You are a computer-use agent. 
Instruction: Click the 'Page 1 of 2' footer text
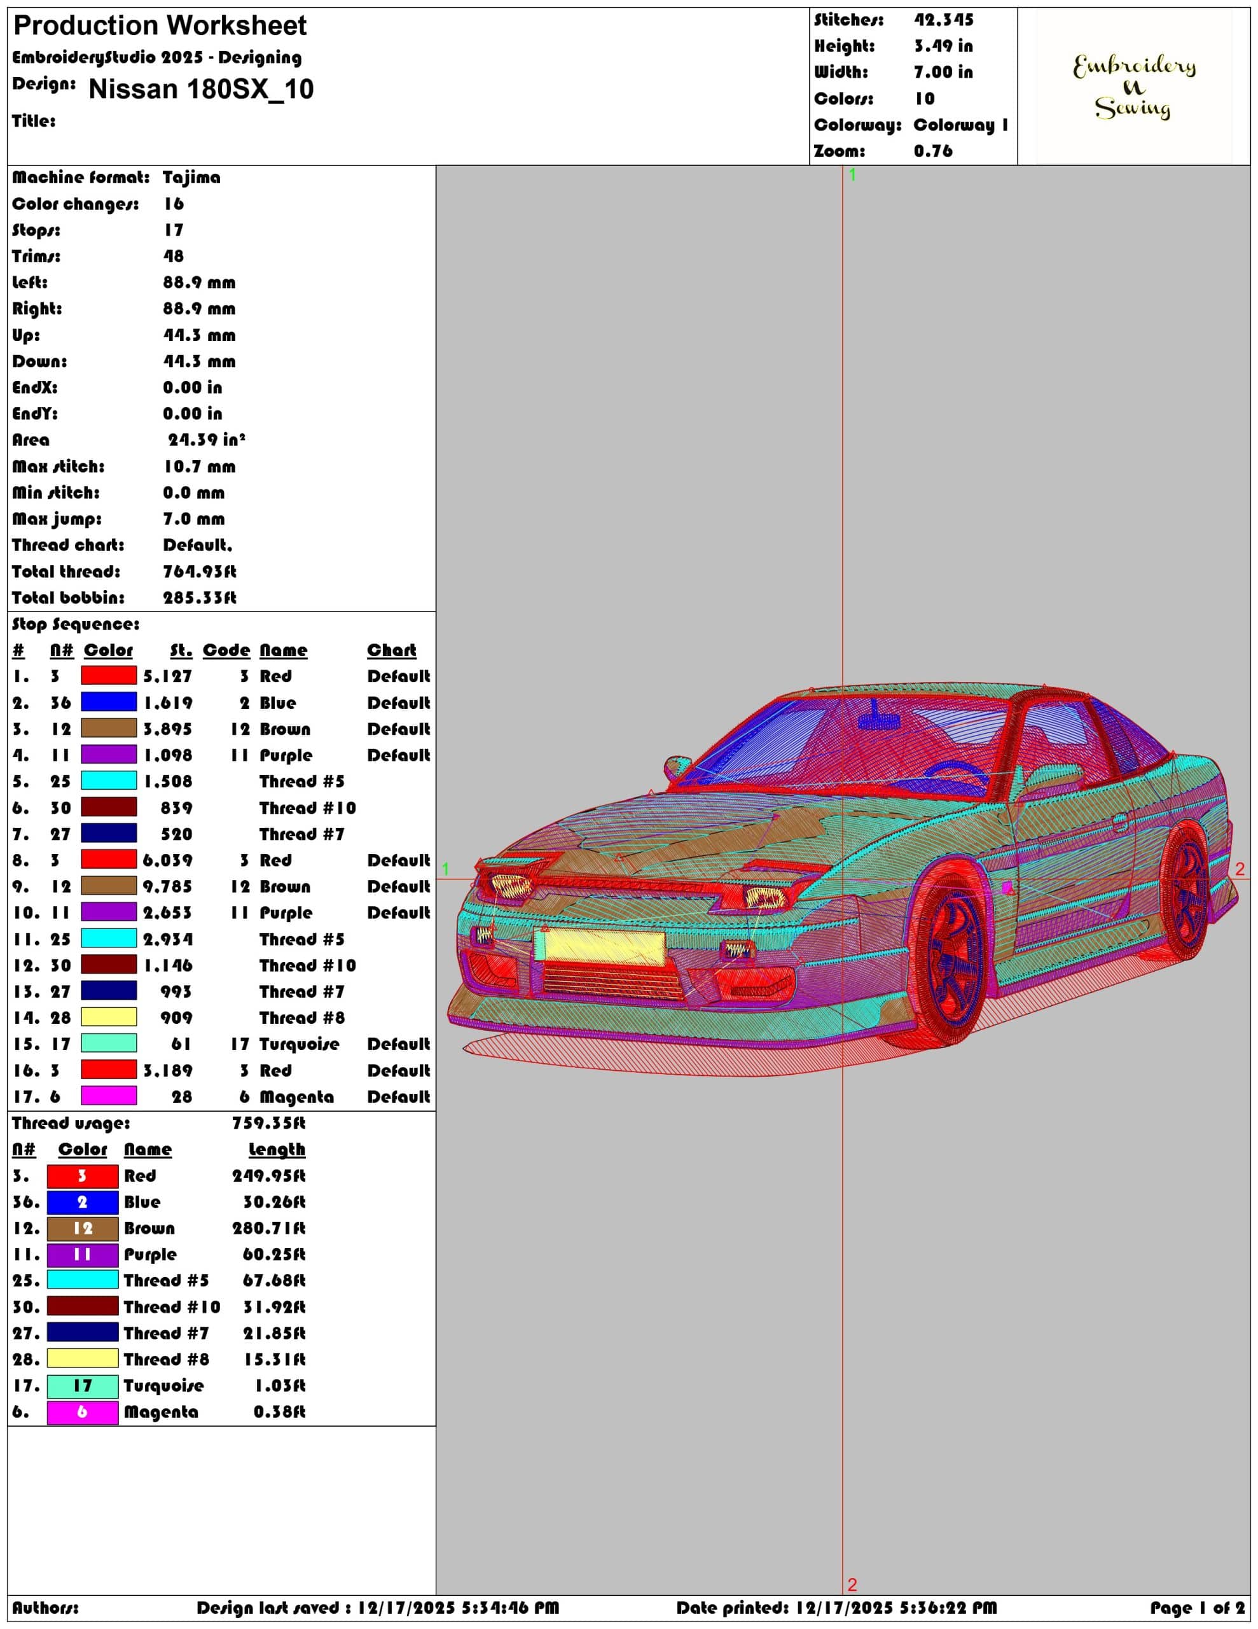[x=1198, y=1607]
